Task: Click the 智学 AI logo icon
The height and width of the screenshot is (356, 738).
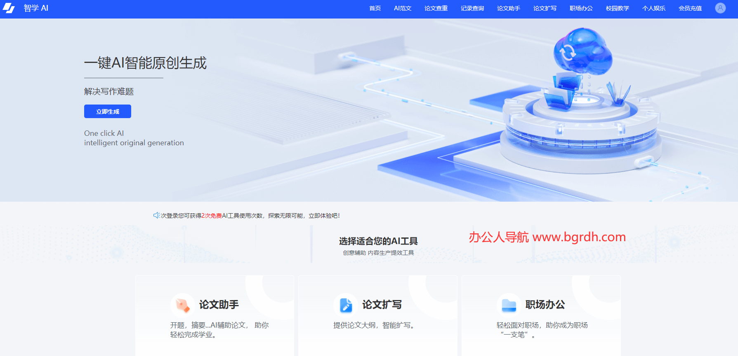Action: pos(9,8)
